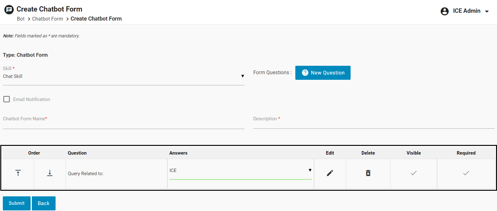This screenshot has width=497, height=211.
Task: Edit the Query Related to question
Action: click(330, 173)
